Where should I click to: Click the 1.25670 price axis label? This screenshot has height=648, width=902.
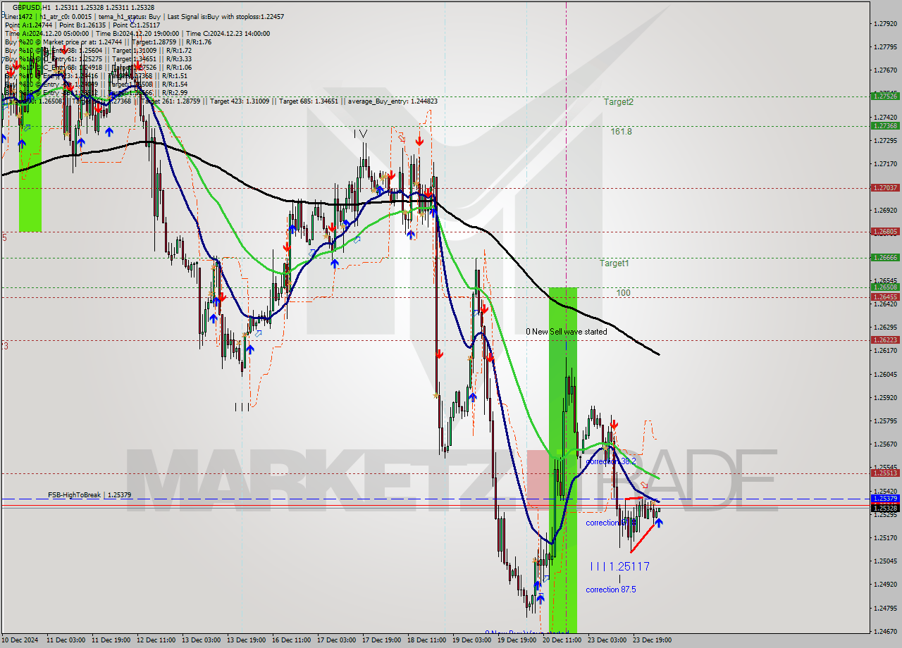(885, 444)
